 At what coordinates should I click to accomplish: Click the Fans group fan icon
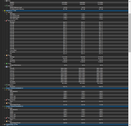point(7,1)
